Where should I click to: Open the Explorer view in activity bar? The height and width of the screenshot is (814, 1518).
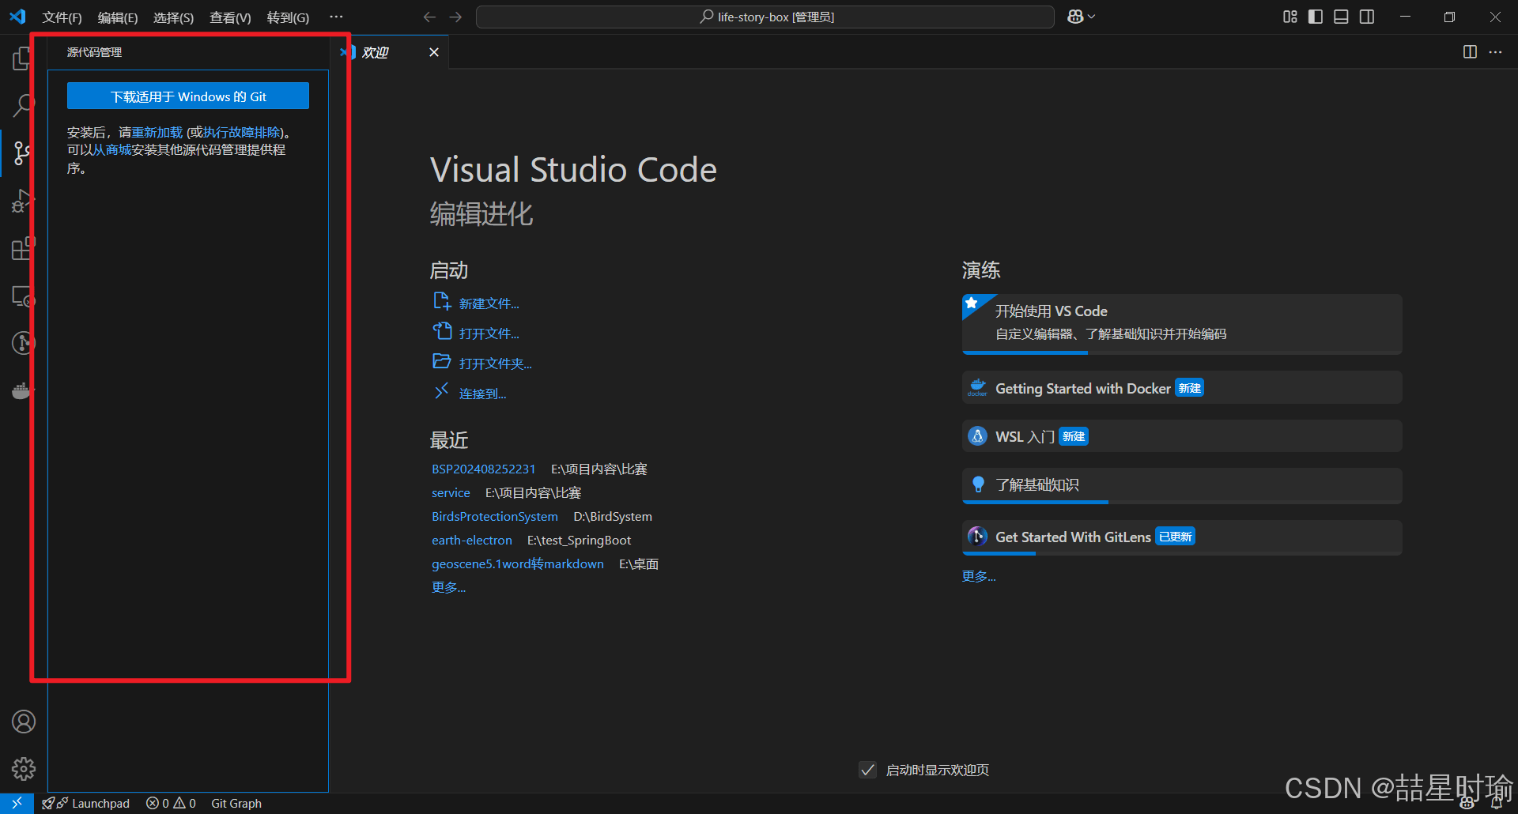click(x=22, y=58)
